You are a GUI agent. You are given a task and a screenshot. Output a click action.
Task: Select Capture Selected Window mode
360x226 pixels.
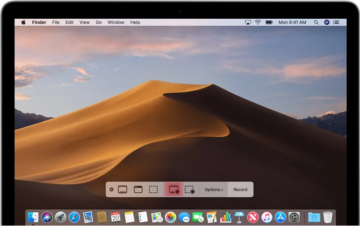pyautogui.click(x=138, y=189)
